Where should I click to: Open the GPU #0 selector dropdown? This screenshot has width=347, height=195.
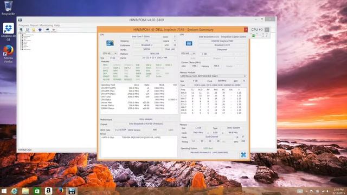click(x=188, y=54)
